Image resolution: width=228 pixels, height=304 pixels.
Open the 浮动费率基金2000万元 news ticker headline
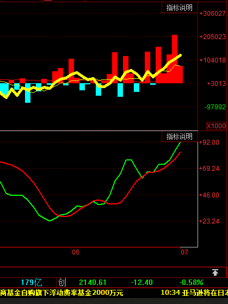(61, 293)
